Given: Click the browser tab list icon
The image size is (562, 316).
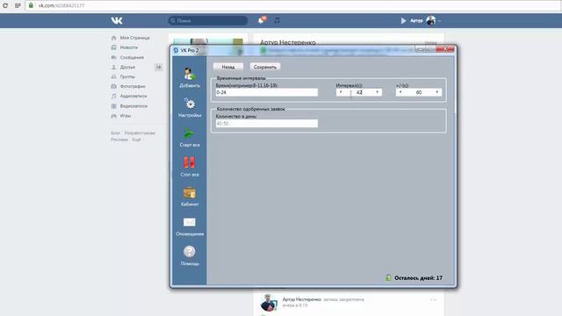Looking at the screenshot, I should [18, 5].
